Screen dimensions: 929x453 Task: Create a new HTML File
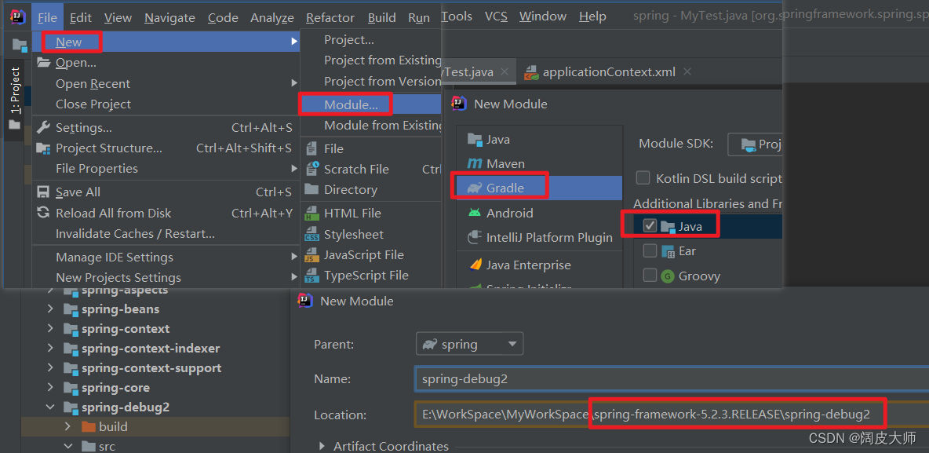[x=371, y=213]
